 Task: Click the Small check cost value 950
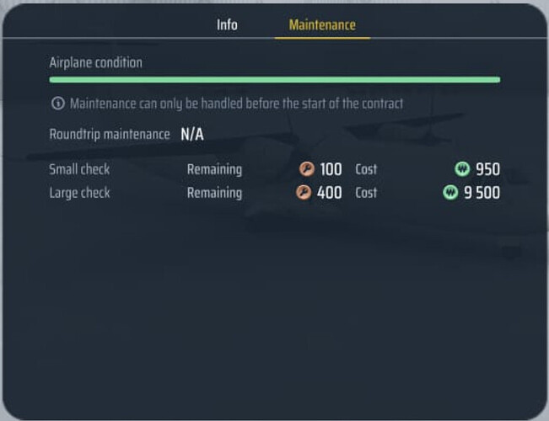(x=487, y=169)
